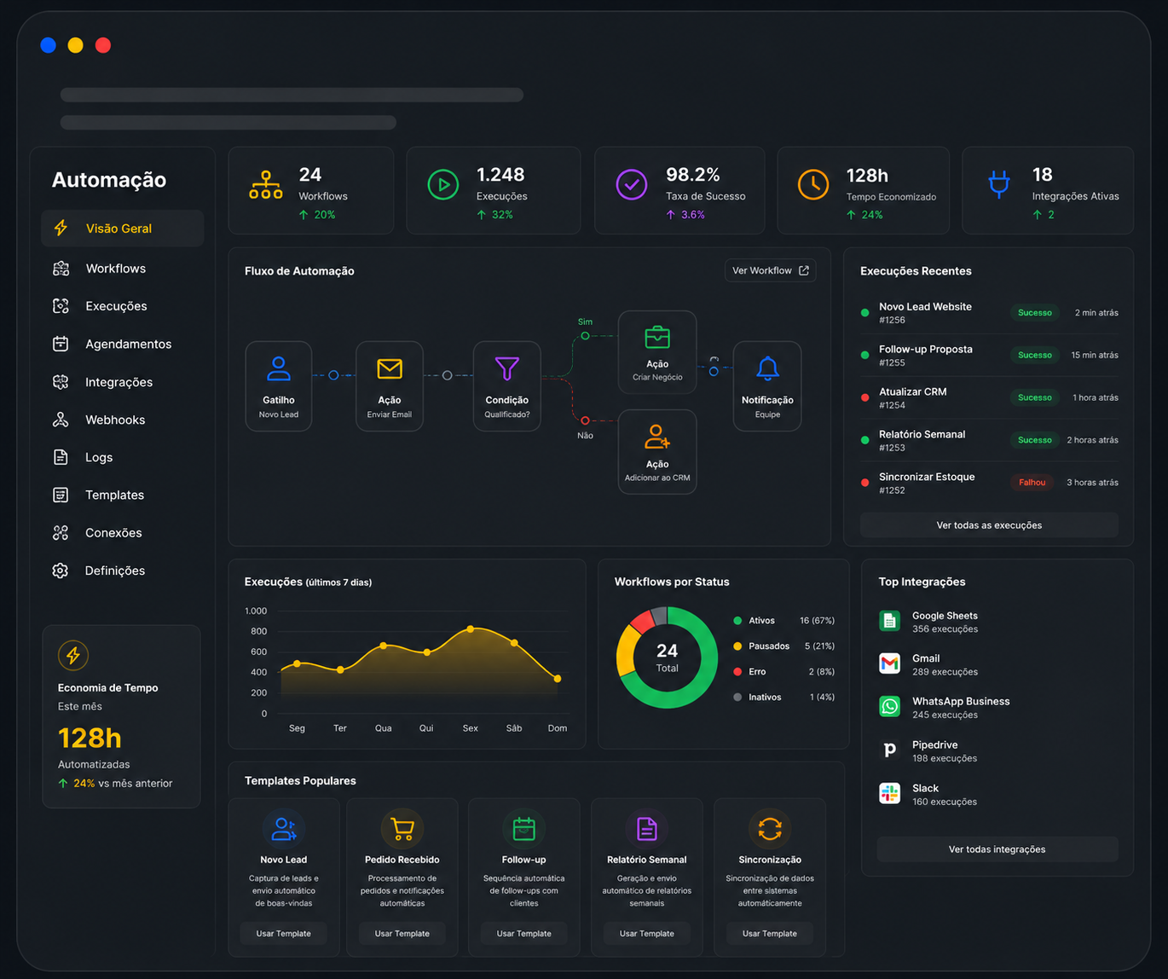Click the Sex data point on chart

pos(471,629)
